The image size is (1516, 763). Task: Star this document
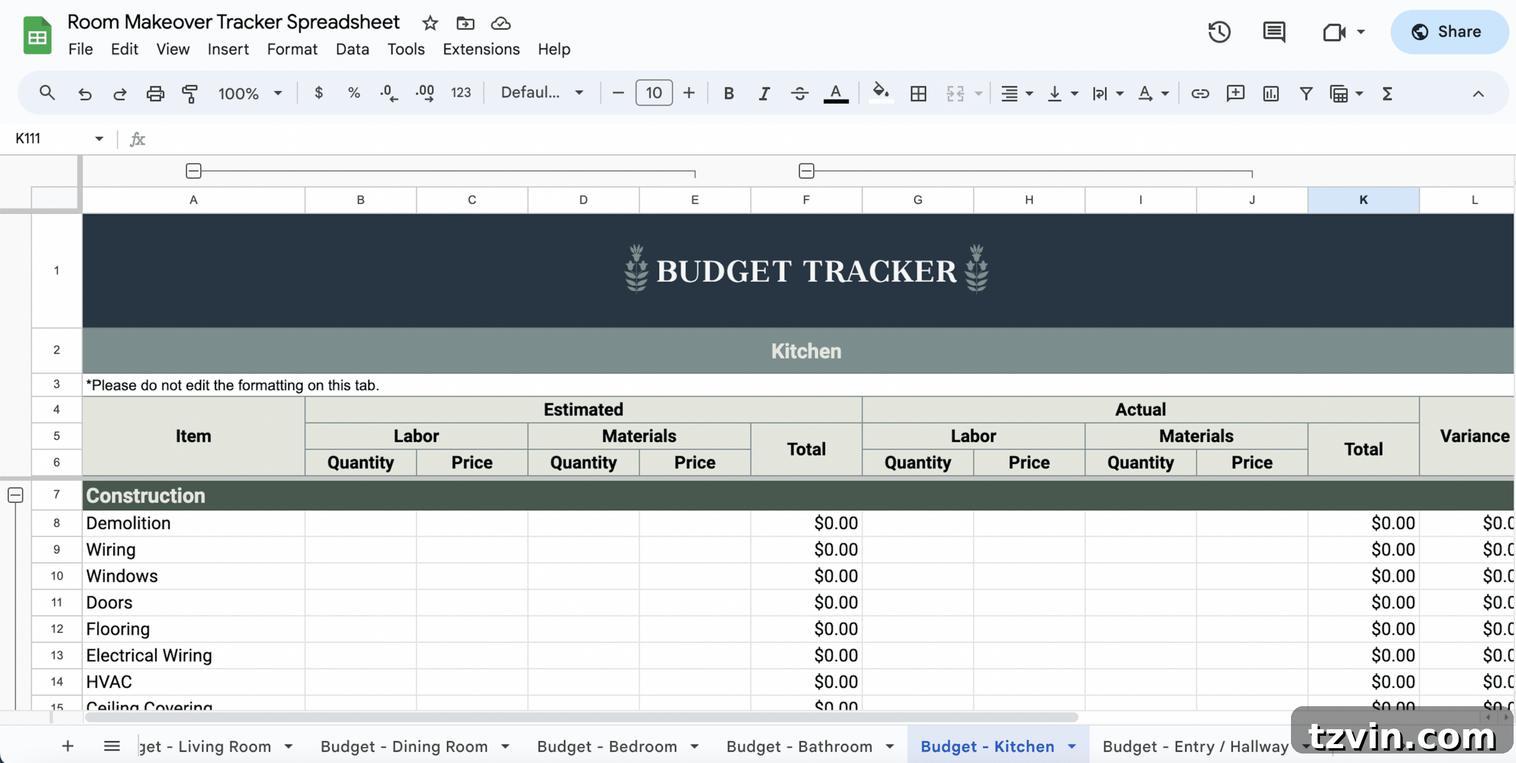(430, 23)
